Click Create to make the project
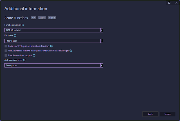 (x=168, y=114)
